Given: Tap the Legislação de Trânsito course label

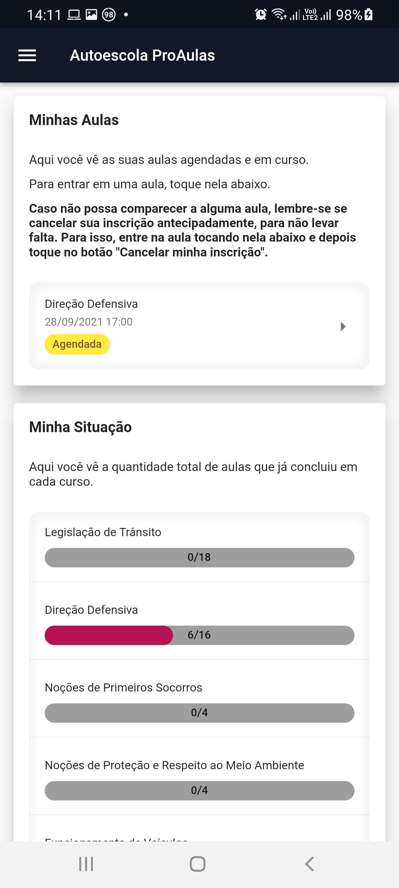Looking at the screenshot, I should [103, 532].
